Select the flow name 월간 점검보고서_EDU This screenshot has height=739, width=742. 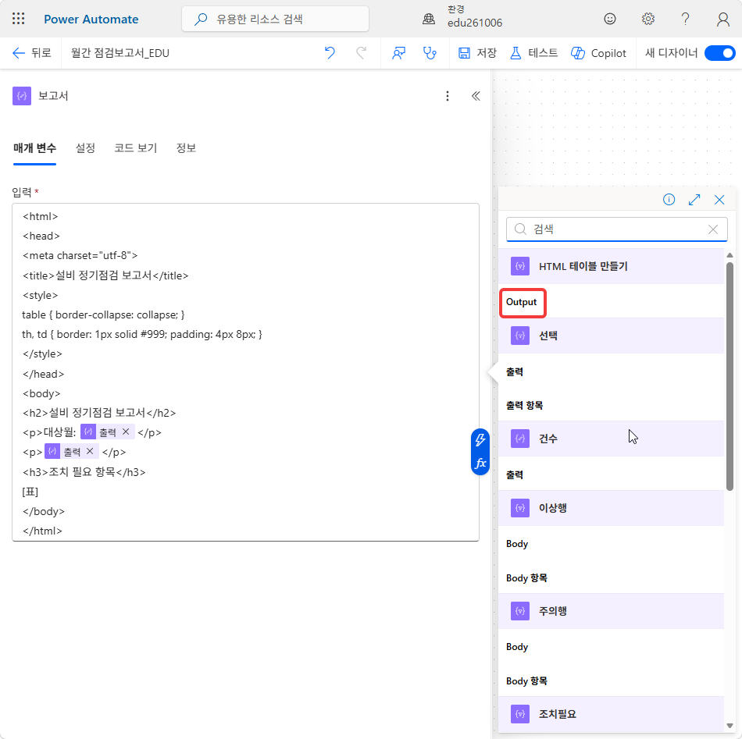coord(120,53)
